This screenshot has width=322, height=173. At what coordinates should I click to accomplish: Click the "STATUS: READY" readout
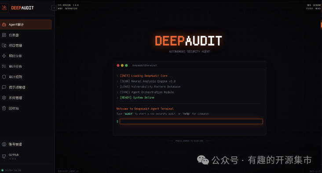(x=313, y=9)
